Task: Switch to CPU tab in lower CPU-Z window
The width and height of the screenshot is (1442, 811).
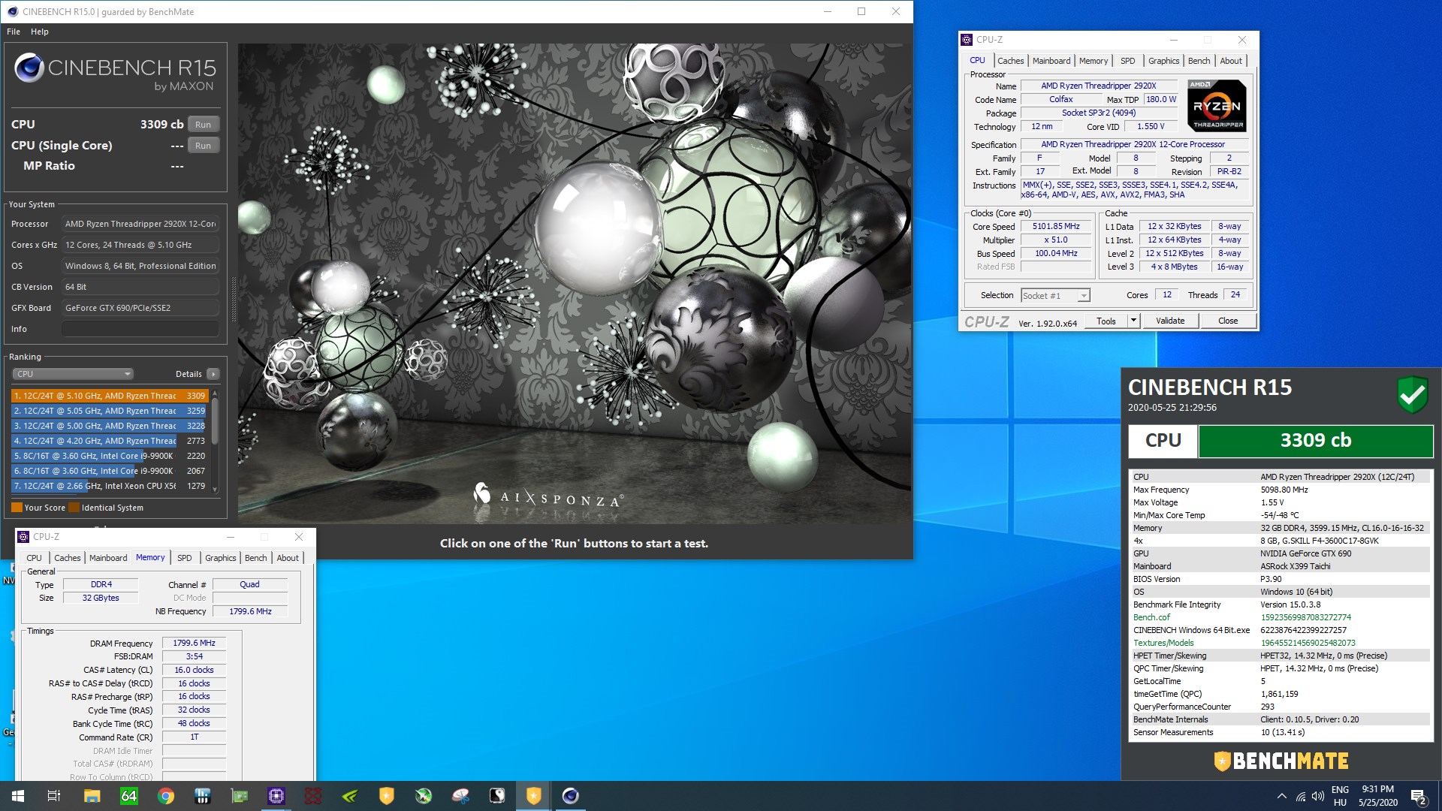Action: pos(34,558)
